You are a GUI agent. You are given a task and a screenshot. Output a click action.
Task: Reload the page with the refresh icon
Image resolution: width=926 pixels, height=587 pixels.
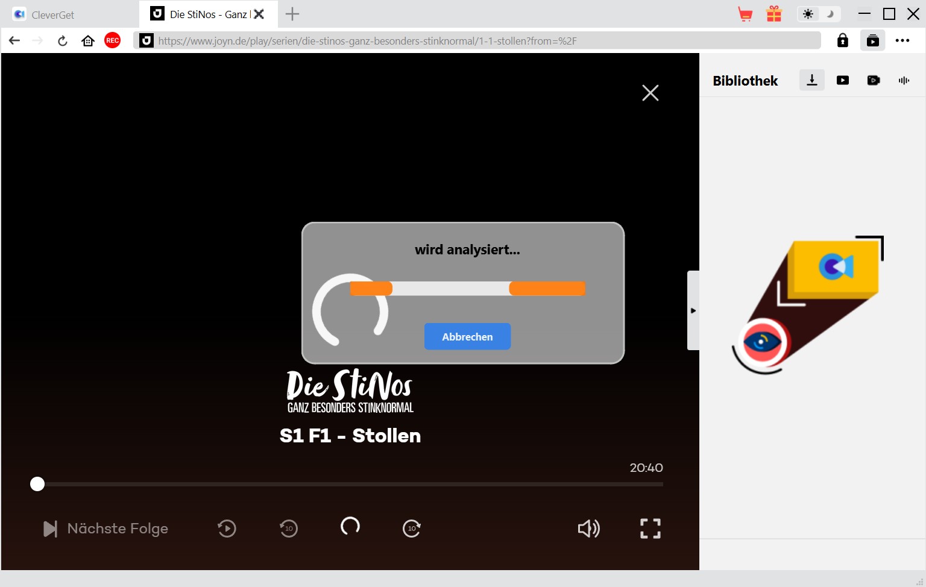click(62, 40)
